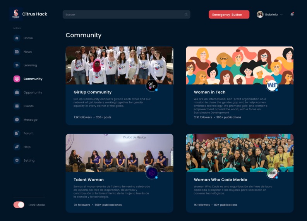Open the Women in Tech illustration banner

(x=240, y=65)
